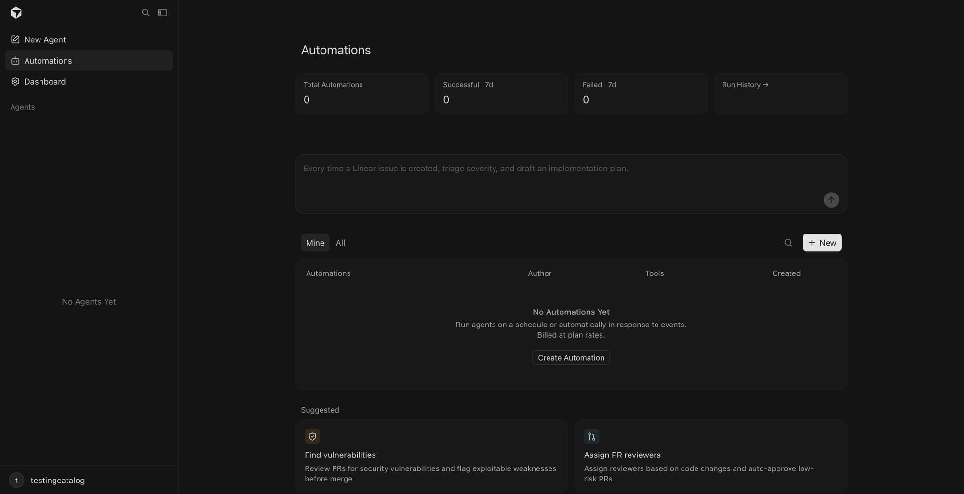Open testingcatalog account menu
This screenshot has width=964, height=494.
(89, 480)
